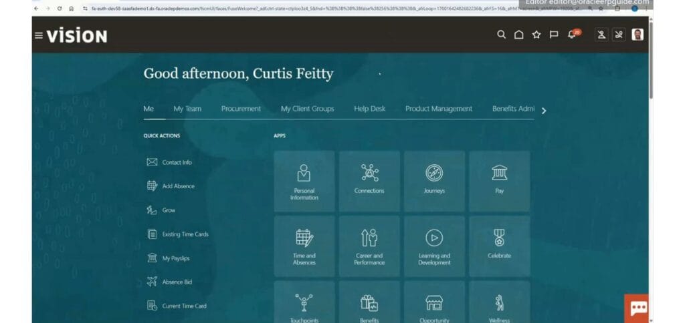
Task: Open the Favorites star icon
Action: (x=536, y=35)
